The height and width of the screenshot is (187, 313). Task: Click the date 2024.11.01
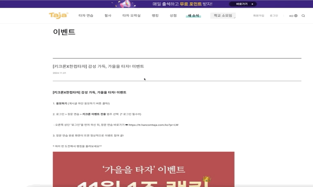click(x=59, y=73)
